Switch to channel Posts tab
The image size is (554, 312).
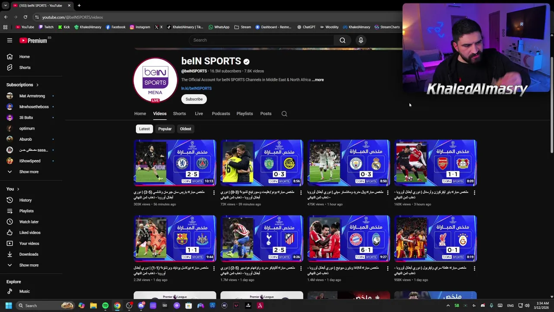click(x=266, y=114)
